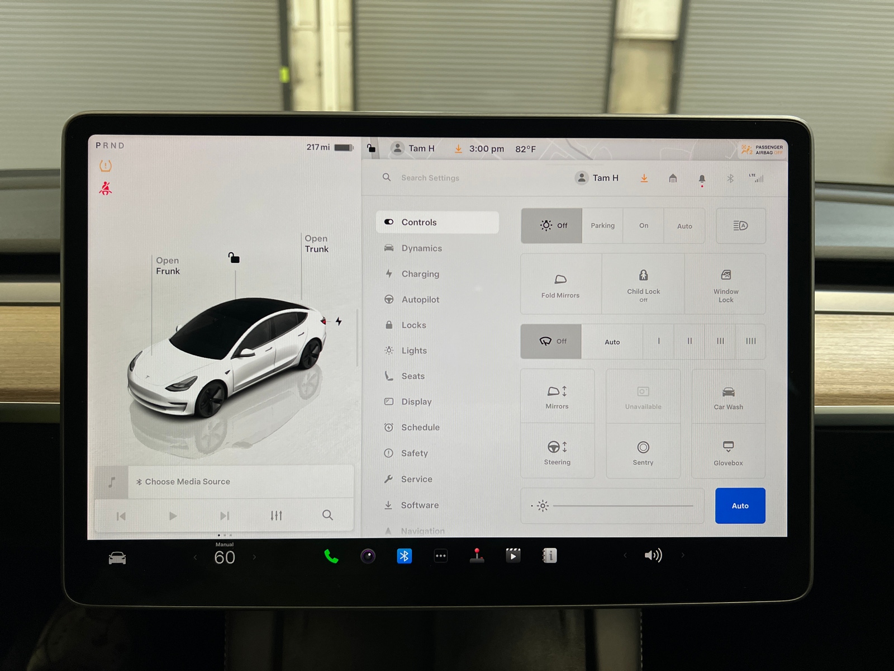The height and width of the screenshot is (671, 894).
Task: Tap the chevron right of the volume control
Action: tap(683, 555)
